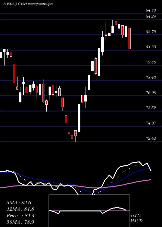Click the 72.62 price level label
The width and height of the screenshot is (162, 227).
151,138
